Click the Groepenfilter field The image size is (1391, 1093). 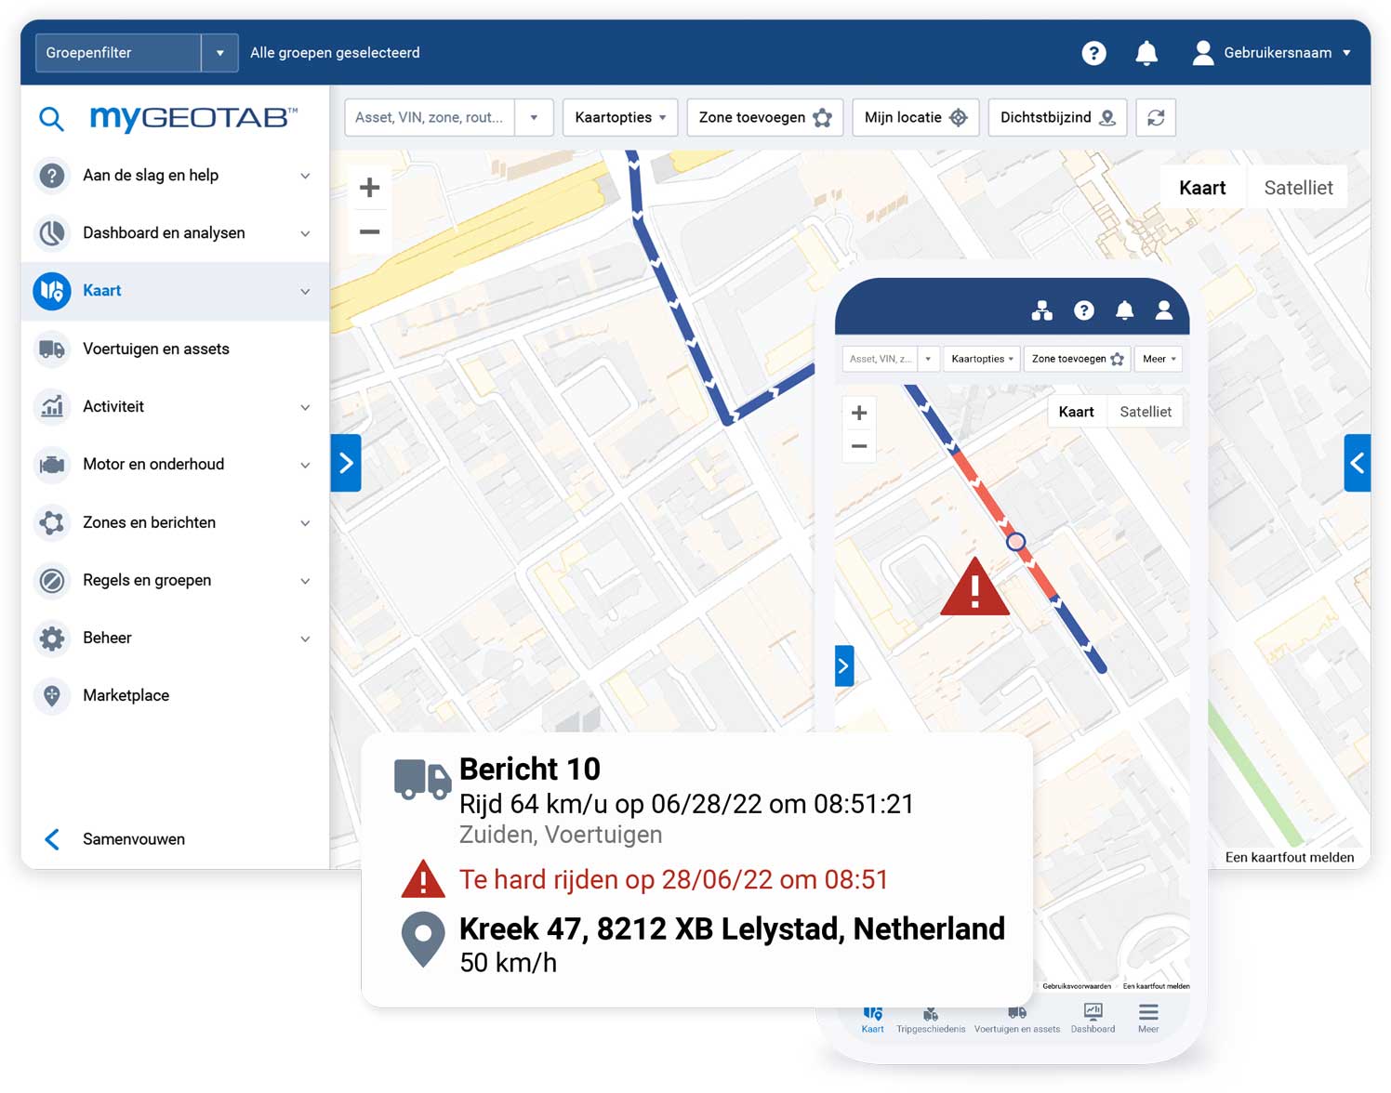(x=118, y=53)
